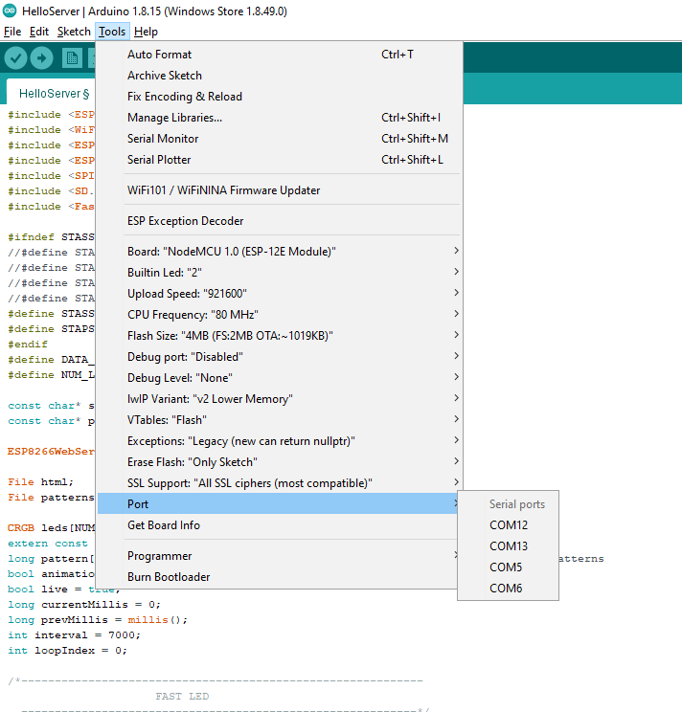
Task: Click the 'File html;' code line
Action: point(40,482)
